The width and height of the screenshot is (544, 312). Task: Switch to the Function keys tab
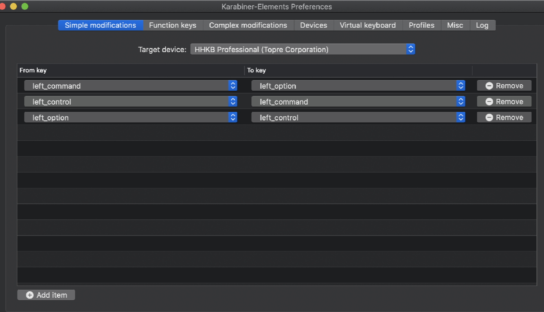coord(173,25)
